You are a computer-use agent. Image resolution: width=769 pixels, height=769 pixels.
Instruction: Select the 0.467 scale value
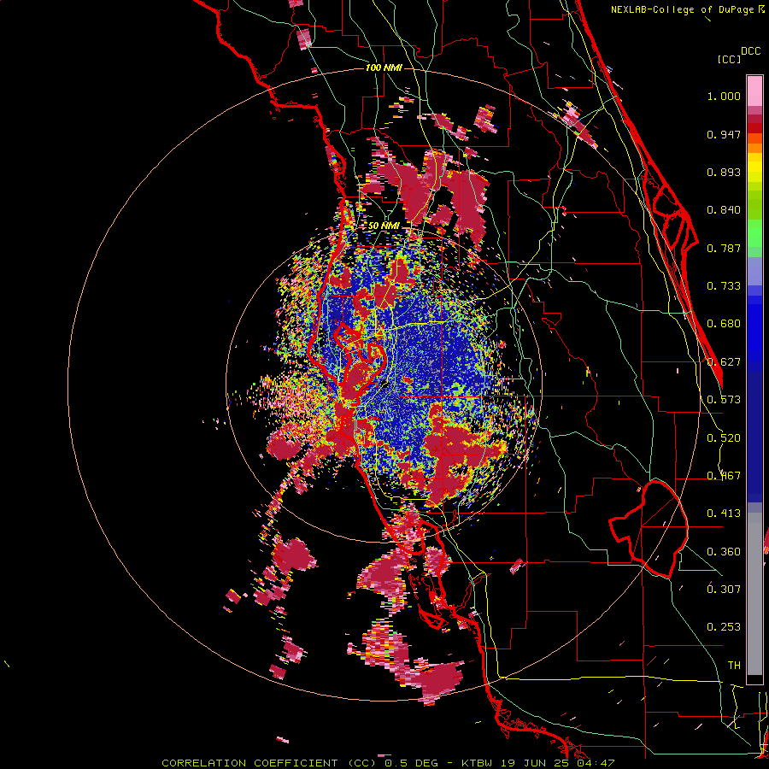724,476
